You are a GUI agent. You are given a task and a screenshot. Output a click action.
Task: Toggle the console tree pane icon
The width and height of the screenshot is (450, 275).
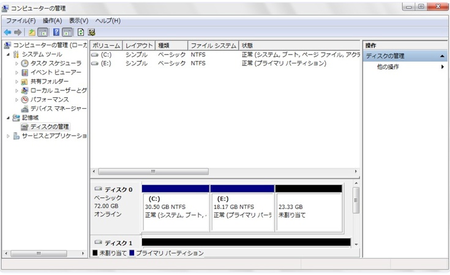click(x=43, y=32)
